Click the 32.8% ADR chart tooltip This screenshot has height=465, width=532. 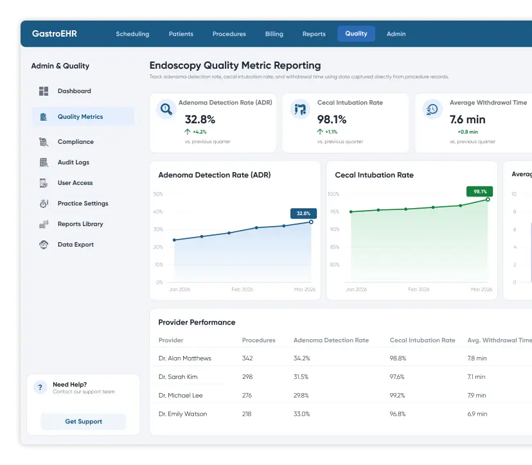(303, 213)
